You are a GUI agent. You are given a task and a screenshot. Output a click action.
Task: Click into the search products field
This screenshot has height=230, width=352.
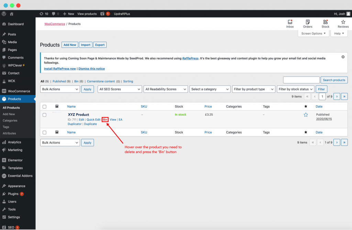[301, 80]
